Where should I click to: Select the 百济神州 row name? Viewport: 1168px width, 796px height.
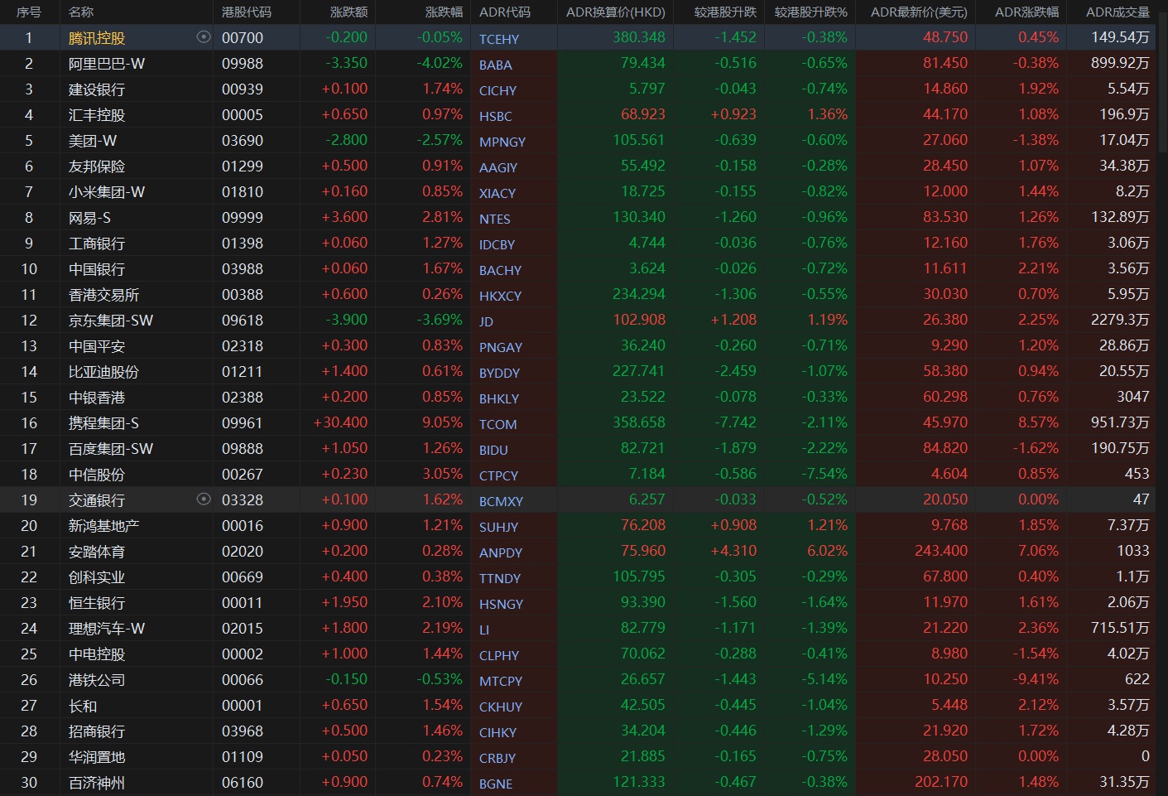[97, 783]
